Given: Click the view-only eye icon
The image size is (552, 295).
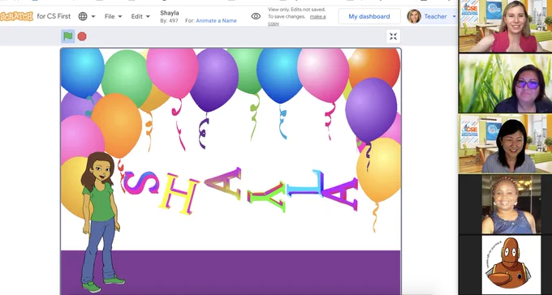Looking at the screenshot, I should tap(256, 16).
